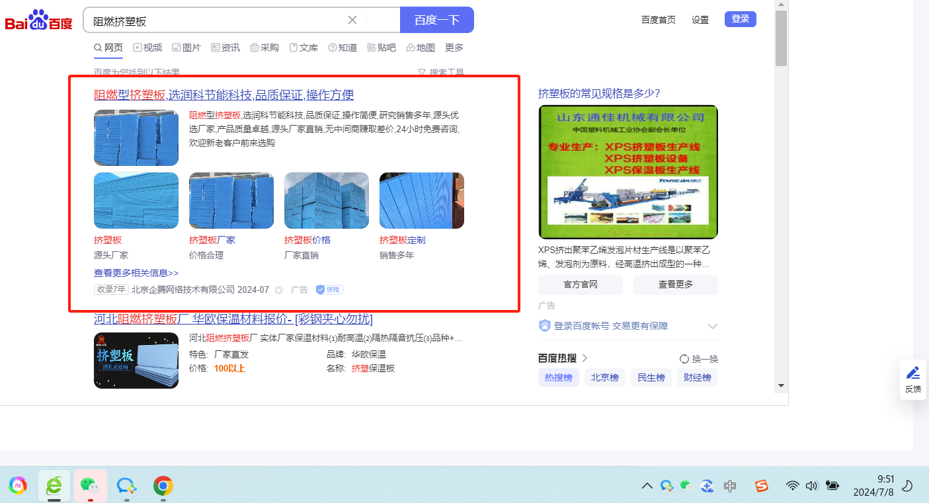Image resolution: width=929 pixels, height=503 pixels.
Task: Expand the dropdown arrow beside 2024-07
Action: [278, 290]
